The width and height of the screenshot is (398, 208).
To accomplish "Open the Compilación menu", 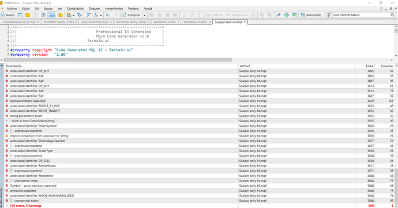I will coord(76,9).
